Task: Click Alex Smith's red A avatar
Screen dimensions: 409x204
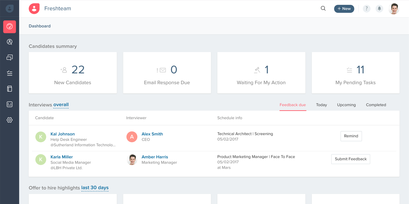Action: (132, 137)
